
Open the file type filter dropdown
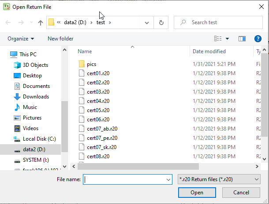(x=219, y=179)
